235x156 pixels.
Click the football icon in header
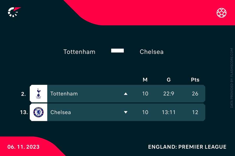(x=221, y=13)
